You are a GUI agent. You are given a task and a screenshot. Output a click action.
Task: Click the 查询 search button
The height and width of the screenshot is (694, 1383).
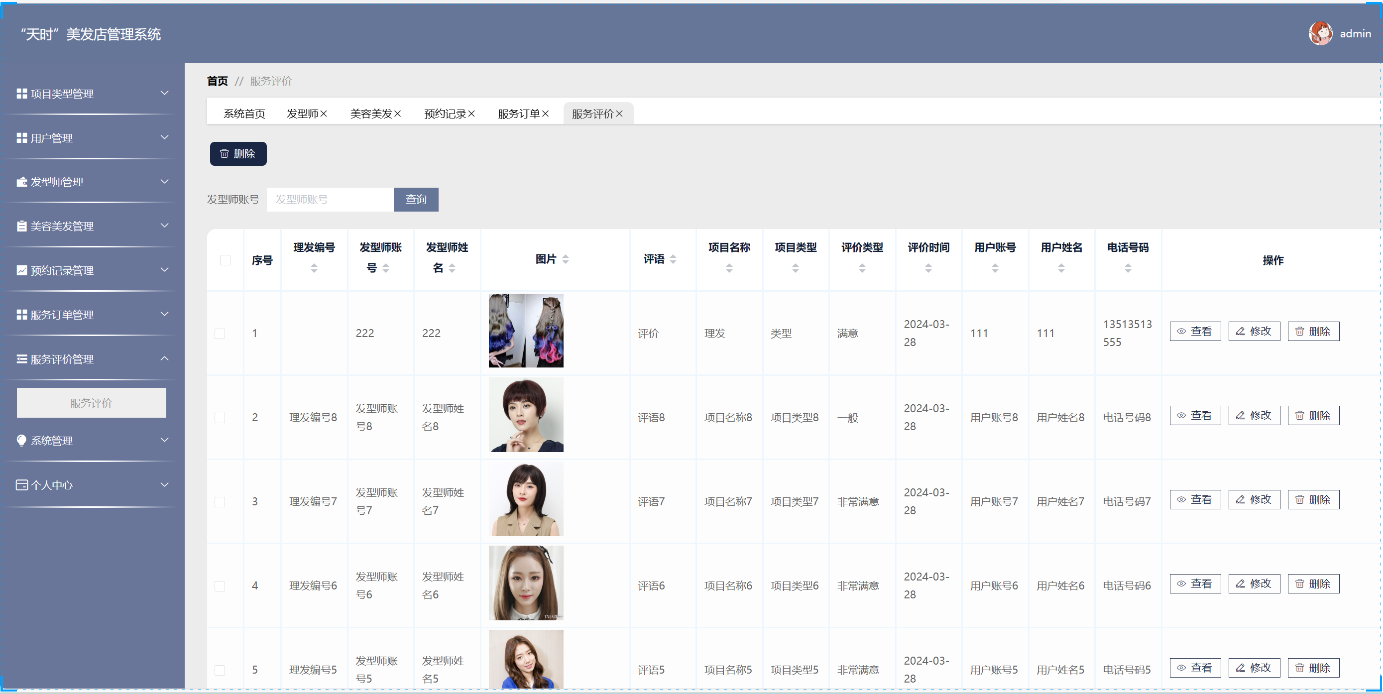click(x=416, y=200)
